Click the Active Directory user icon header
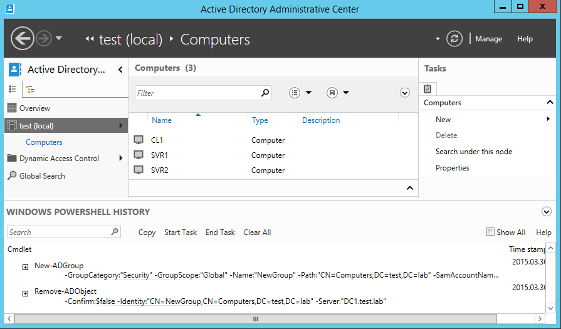This screenshot has width=561, height=329. [14, 70]
